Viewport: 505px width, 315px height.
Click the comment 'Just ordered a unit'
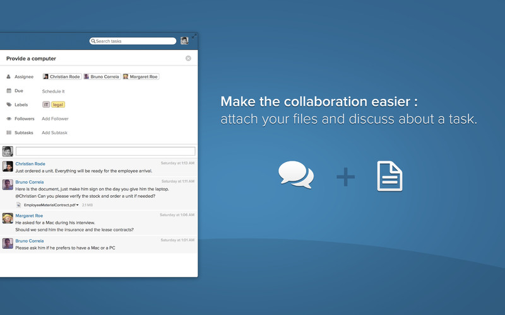coord(84,171)
